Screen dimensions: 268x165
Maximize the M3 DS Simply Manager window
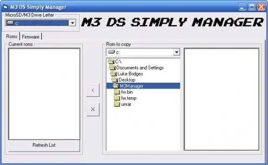252,7
